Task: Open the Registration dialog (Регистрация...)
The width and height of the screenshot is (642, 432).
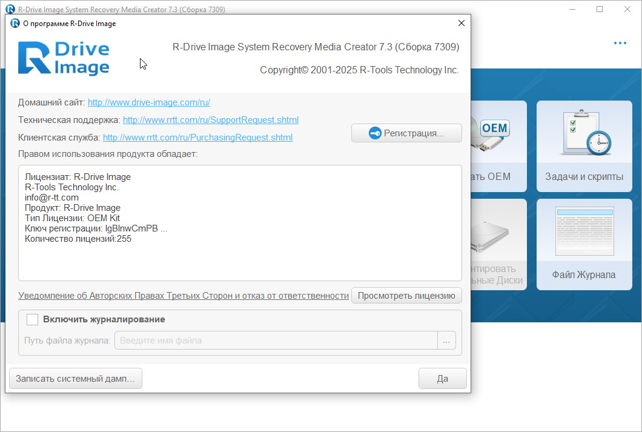Action: 406,133
